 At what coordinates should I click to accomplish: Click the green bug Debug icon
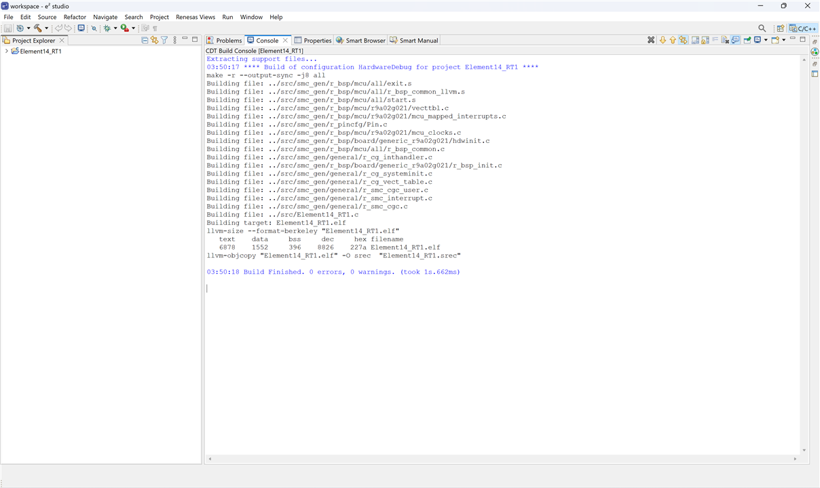(x=107, y=28)
